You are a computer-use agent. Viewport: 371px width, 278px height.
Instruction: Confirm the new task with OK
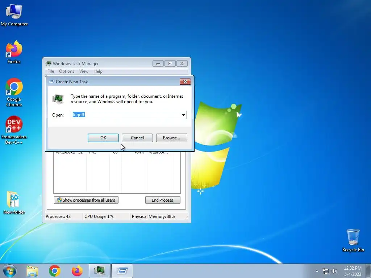coord(103,138)
